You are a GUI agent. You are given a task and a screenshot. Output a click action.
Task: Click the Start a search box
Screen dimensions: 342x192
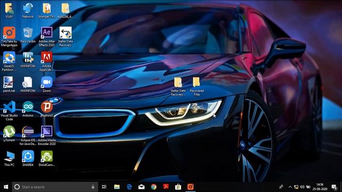click(55, 187)
